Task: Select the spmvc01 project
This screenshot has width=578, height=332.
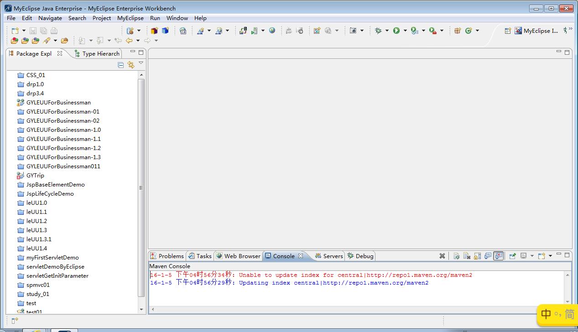Action: [x=38, y=285]
